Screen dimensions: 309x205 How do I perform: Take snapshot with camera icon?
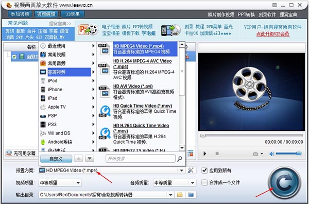255,153
